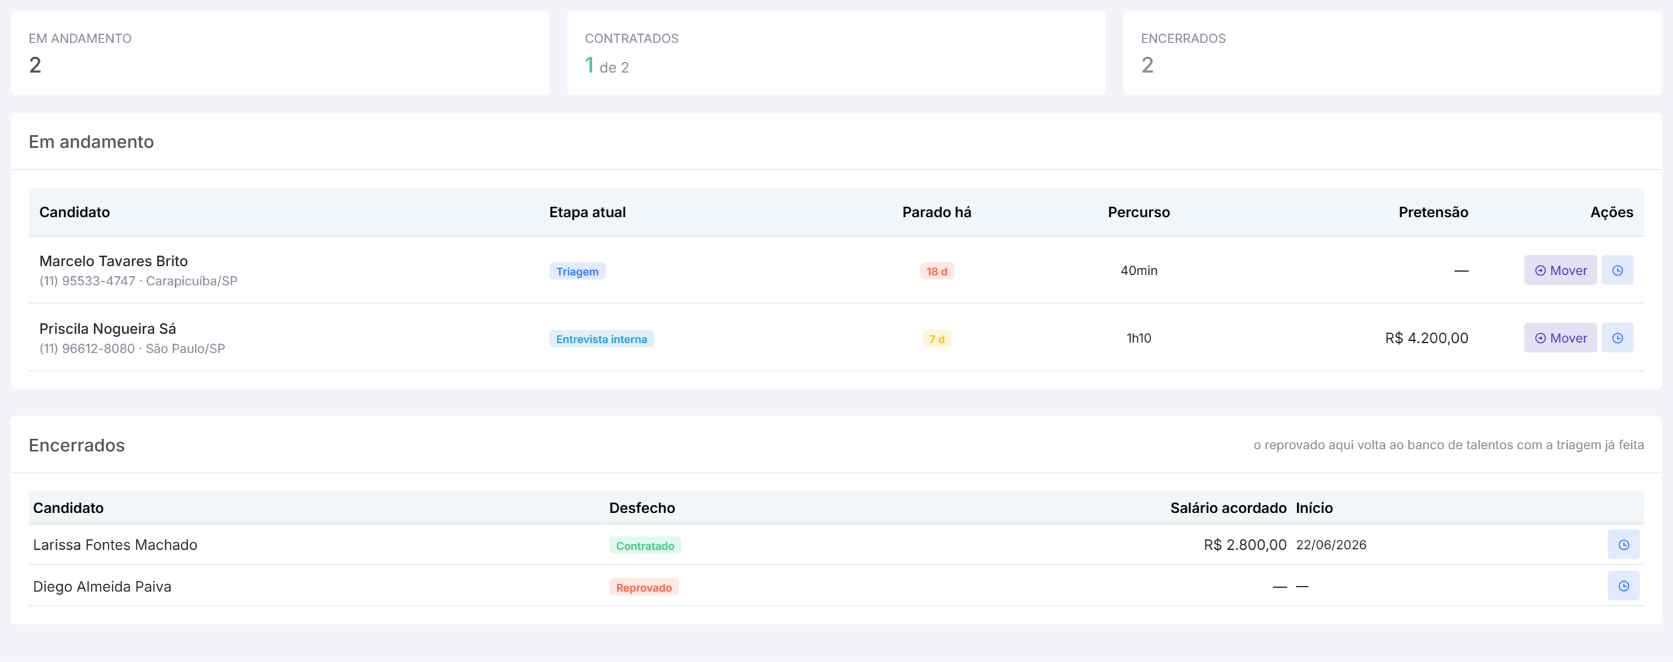Select candidate name Priscila Nogueira Sá

[x=108, y=328]
